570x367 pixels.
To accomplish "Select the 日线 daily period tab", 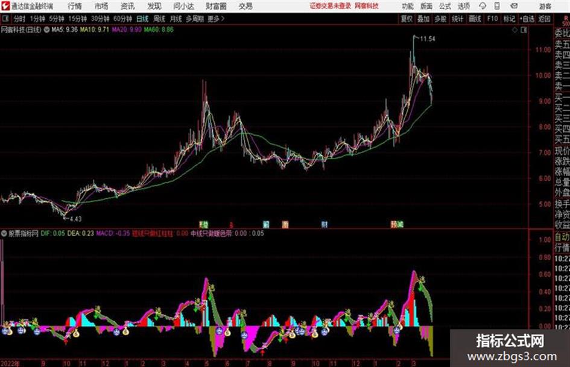I will click(142, 19).
